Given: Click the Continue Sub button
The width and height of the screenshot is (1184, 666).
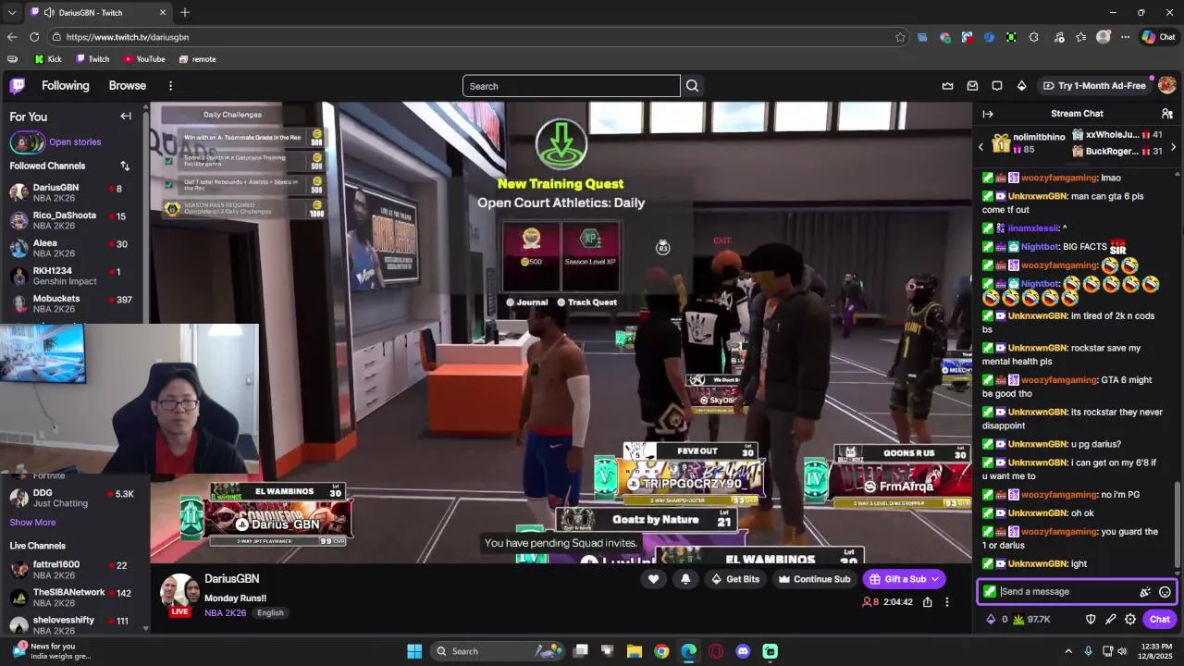Looking at the screenshot, I should 814,579.
